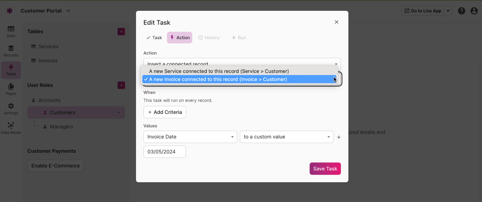Click the invoice date value field
The width and height of the screenshot is (482, 202).
[x=165, y=152]
